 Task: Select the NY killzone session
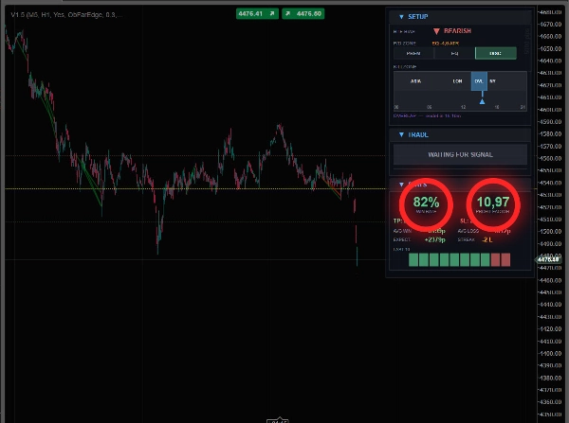point(492,81)
